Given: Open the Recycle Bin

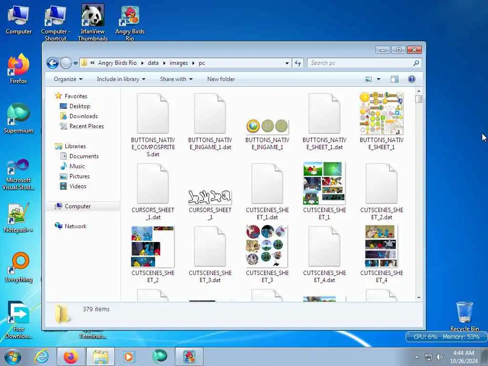Looking at the screenshot, I should point(464,316).
